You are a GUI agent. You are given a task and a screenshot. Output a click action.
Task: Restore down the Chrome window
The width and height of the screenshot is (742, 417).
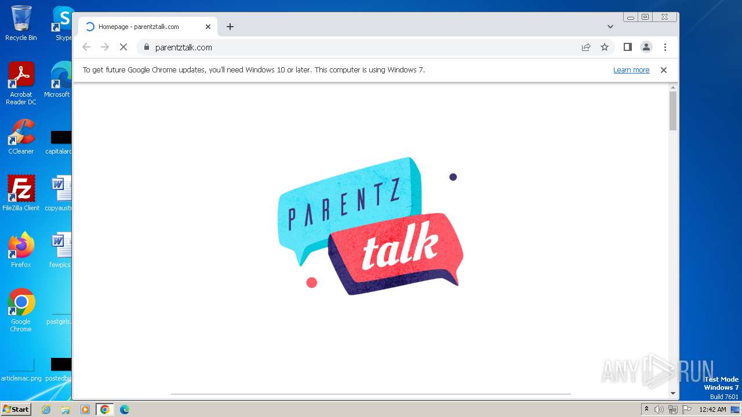coord(645,17)
